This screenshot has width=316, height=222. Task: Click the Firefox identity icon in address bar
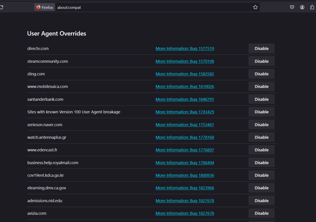pos(44,7)
